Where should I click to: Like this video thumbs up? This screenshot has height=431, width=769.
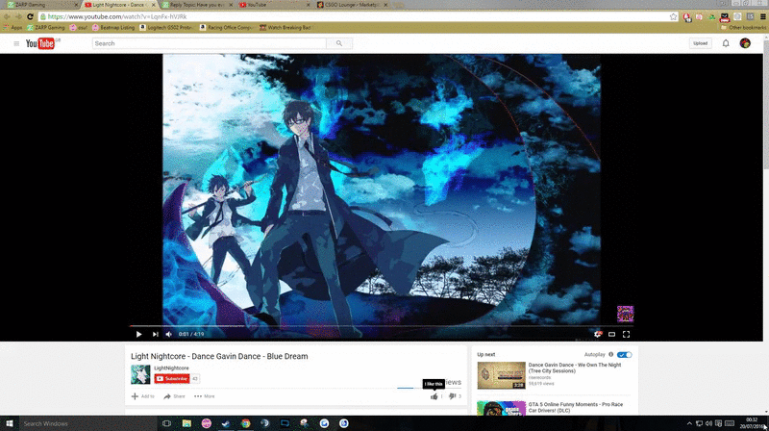(x=434, y=396)
